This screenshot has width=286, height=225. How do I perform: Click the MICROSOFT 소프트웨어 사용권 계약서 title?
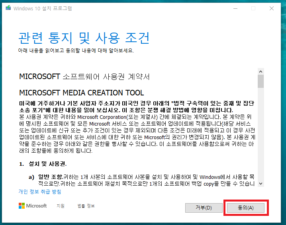tap(84, 77)
